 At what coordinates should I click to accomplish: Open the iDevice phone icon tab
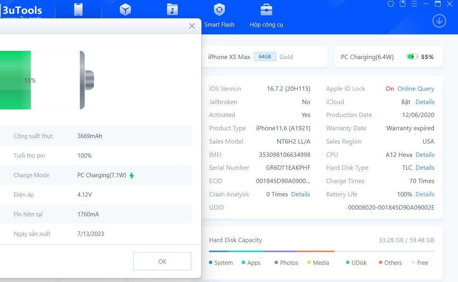[78, 9]
